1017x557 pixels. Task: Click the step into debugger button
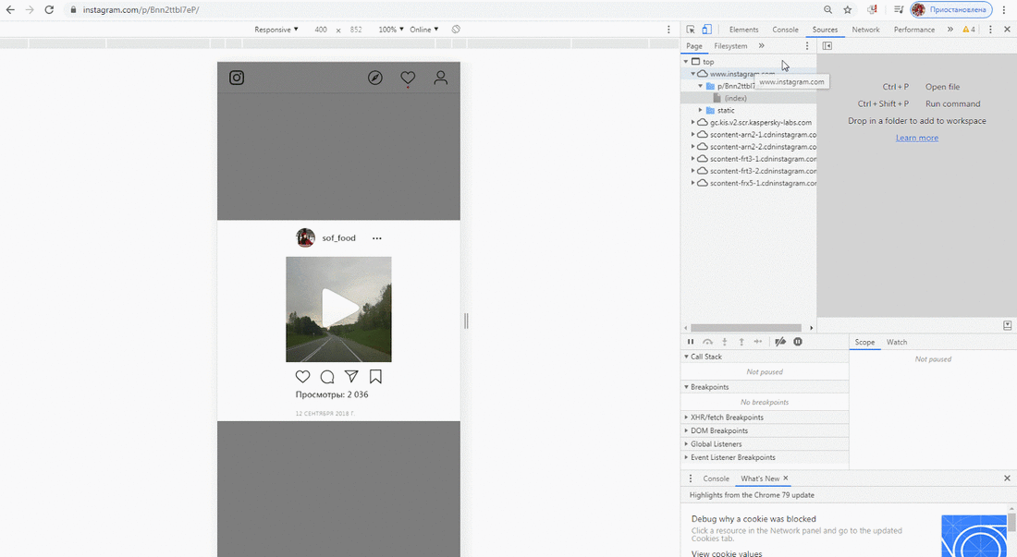[725, 342]
